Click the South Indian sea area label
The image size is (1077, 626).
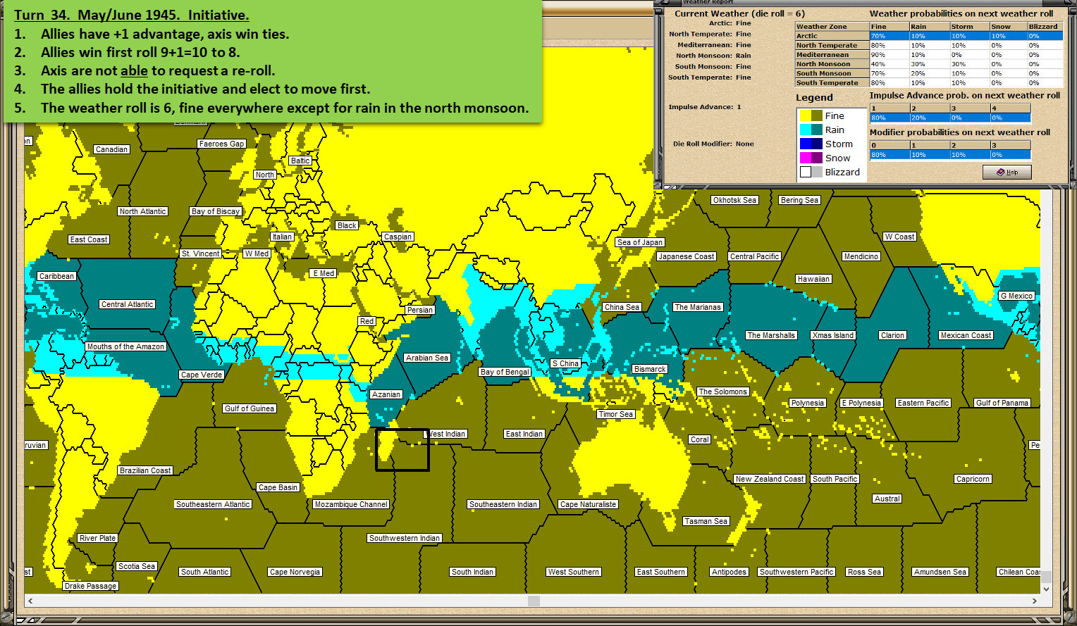tap(473, 572)
